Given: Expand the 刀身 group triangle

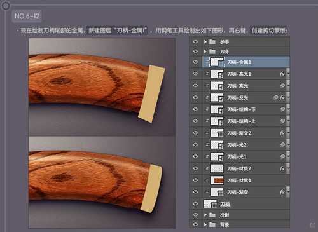Looking at the screenshot, I should click(205, 51).
